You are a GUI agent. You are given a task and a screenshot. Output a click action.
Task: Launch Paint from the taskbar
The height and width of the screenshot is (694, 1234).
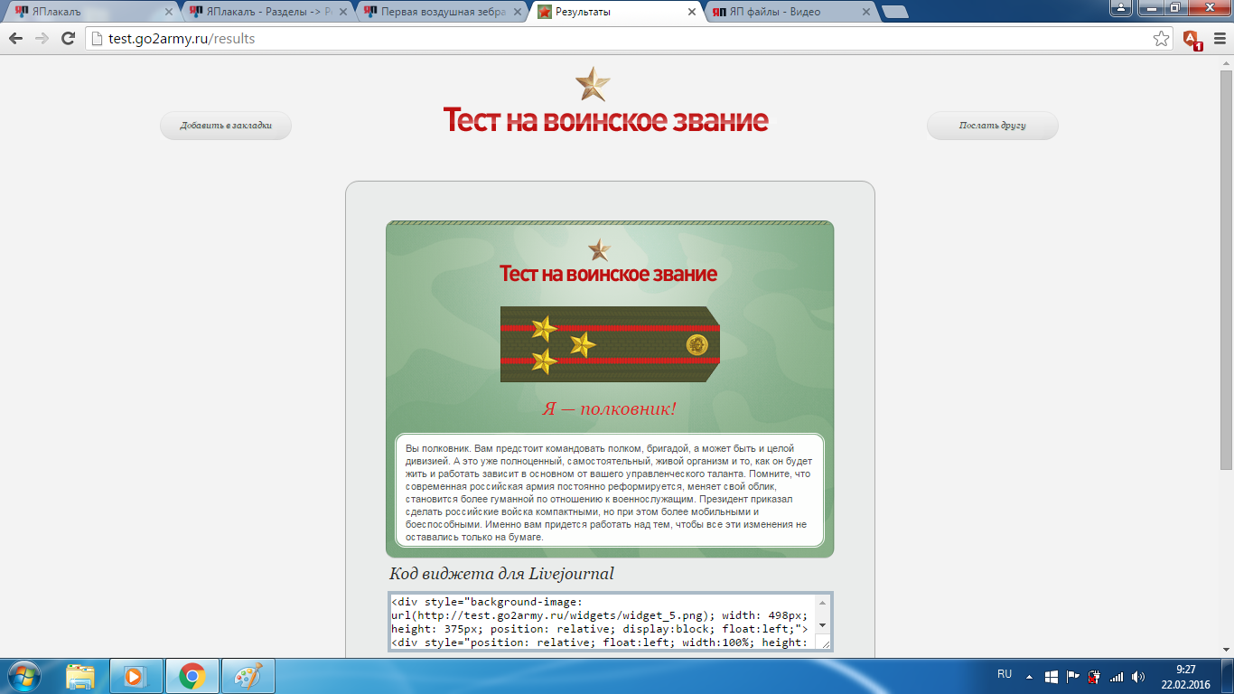(x=248, y=676)
